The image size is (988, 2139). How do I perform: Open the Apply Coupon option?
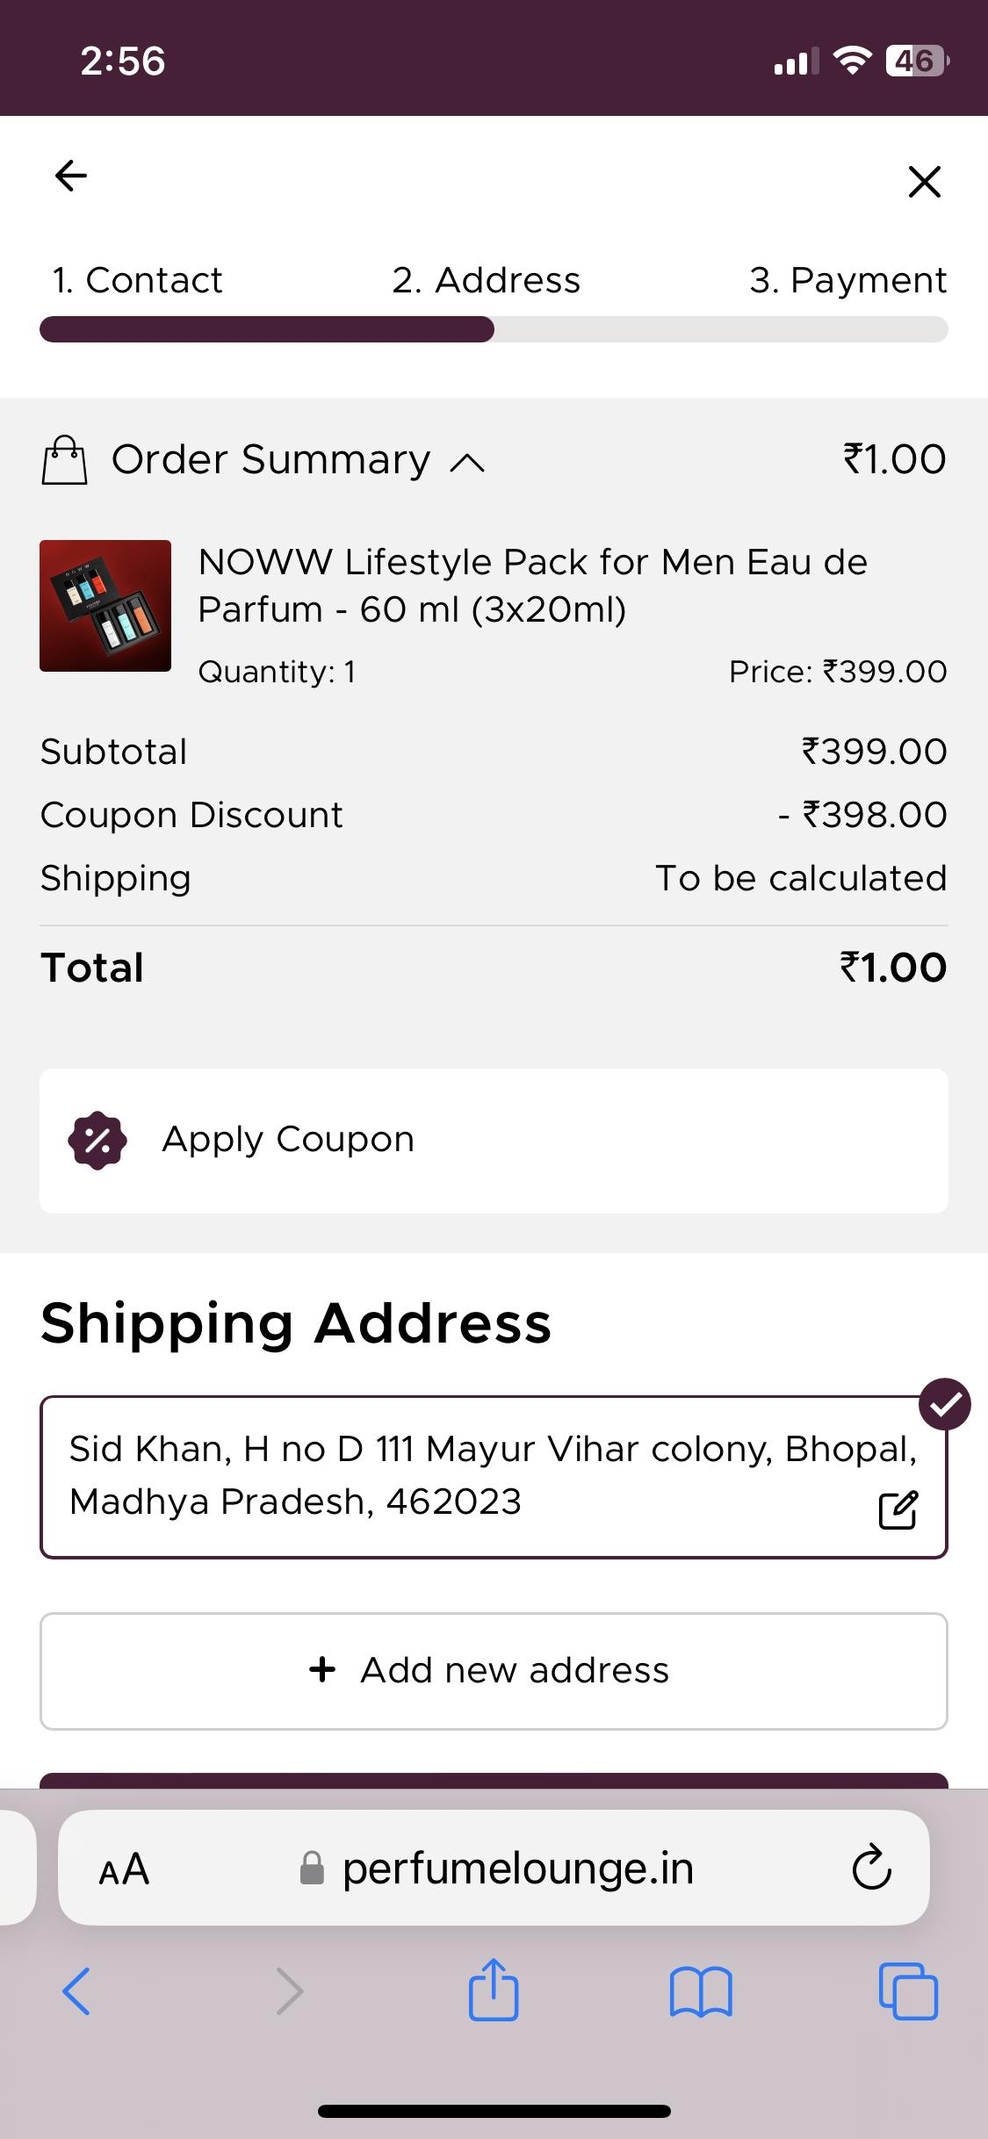[x=494, y=1141]
